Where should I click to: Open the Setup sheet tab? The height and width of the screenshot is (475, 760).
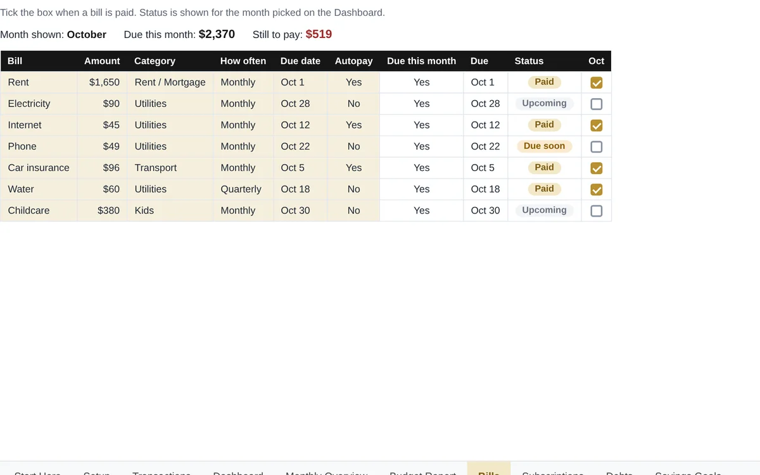click(x=97, y=470)
